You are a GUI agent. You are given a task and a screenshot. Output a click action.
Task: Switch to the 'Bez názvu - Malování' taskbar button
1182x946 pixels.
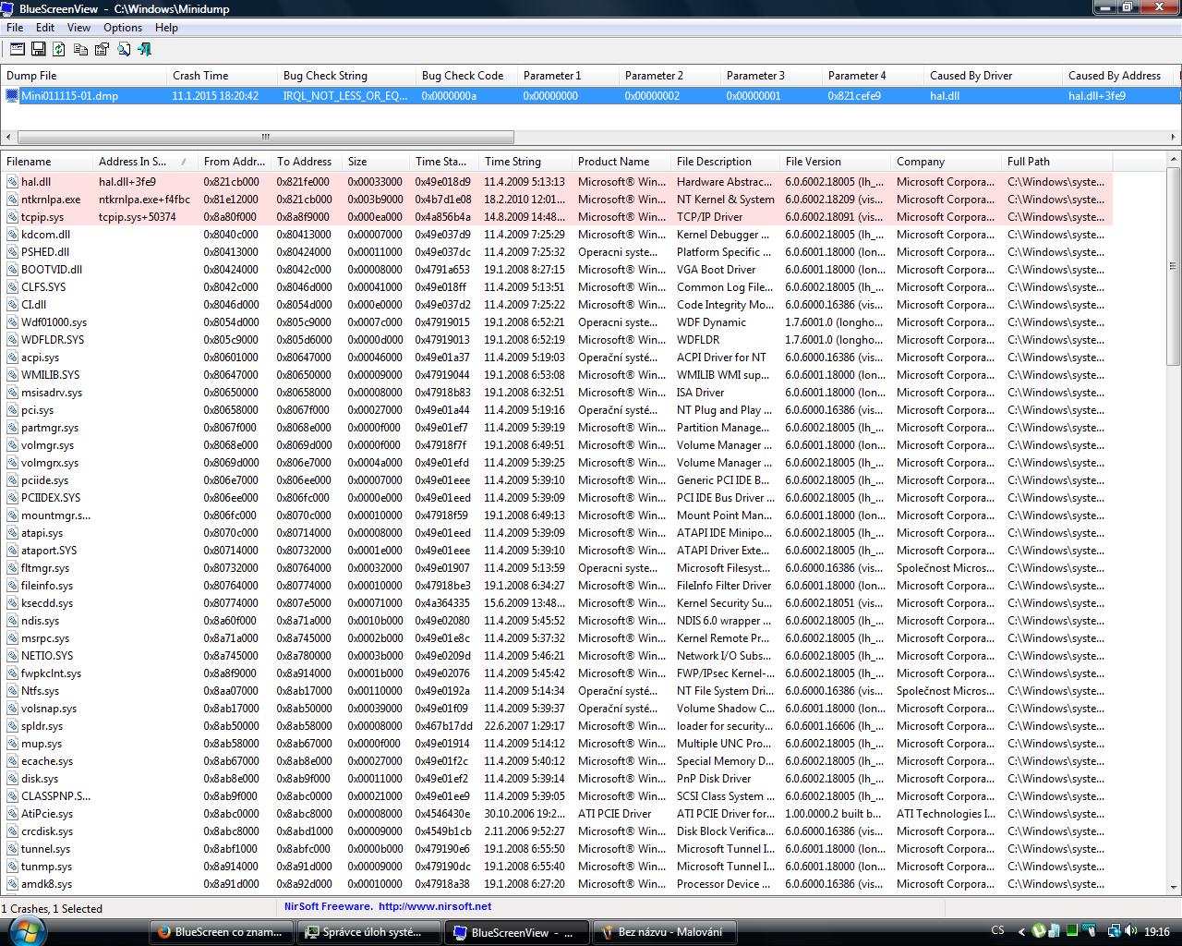click(667, 932)
